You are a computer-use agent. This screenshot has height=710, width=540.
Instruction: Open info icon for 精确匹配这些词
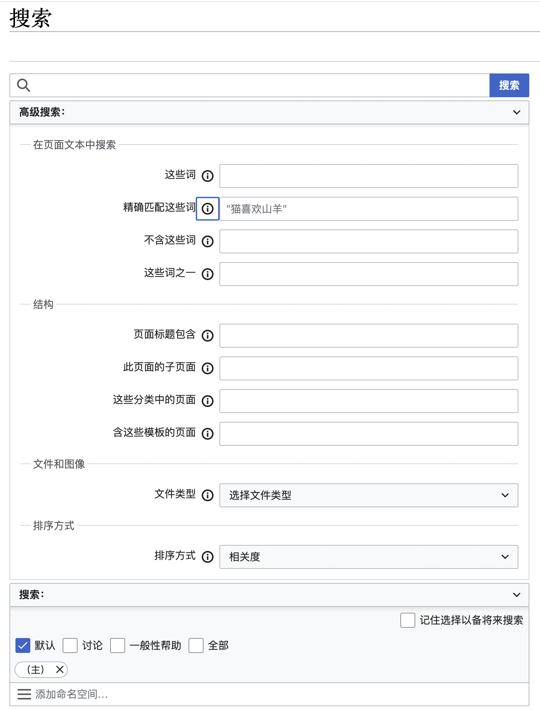(x=208, y=209)
